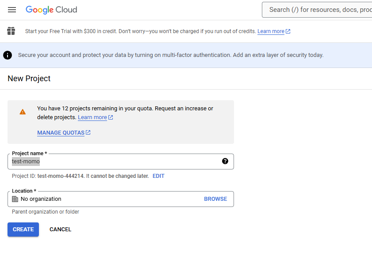Click external link icon after free trial Learn more

point(288,31)
